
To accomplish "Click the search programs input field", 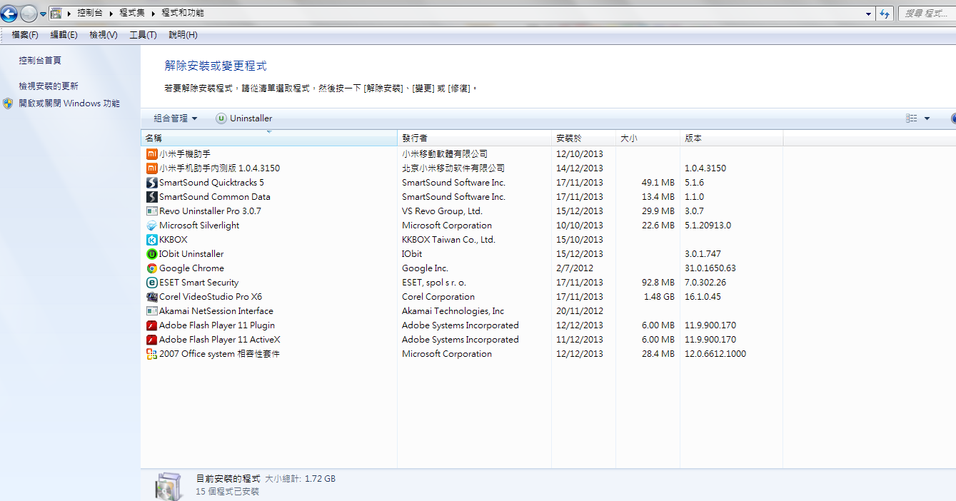I will pos(926,14).
